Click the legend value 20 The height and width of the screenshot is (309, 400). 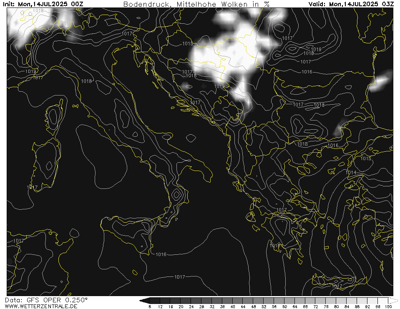click(x=181, y=306)
